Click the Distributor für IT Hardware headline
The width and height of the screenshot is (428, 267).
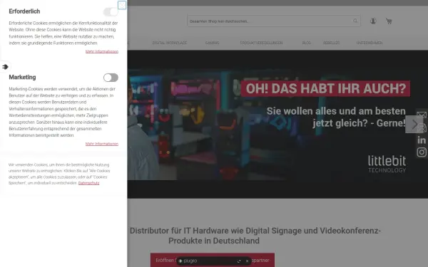click(x=255, y=236)
